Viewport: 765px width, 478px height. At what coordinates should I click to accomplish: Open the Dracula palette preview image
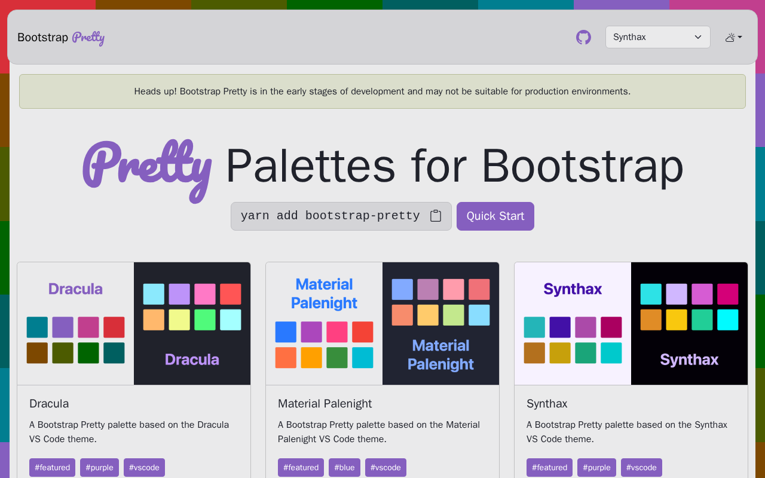tap(134, 323)
